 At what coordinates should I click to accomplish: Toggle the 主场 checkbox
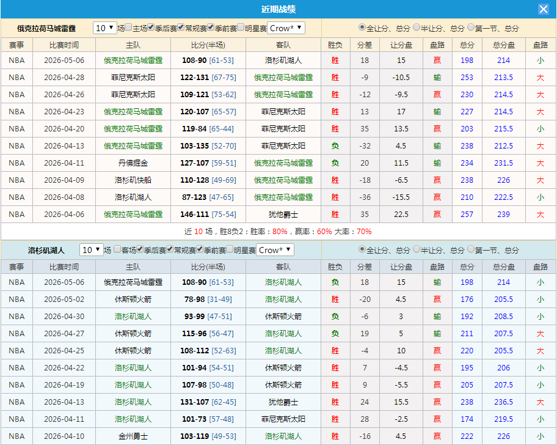(129, 28)
